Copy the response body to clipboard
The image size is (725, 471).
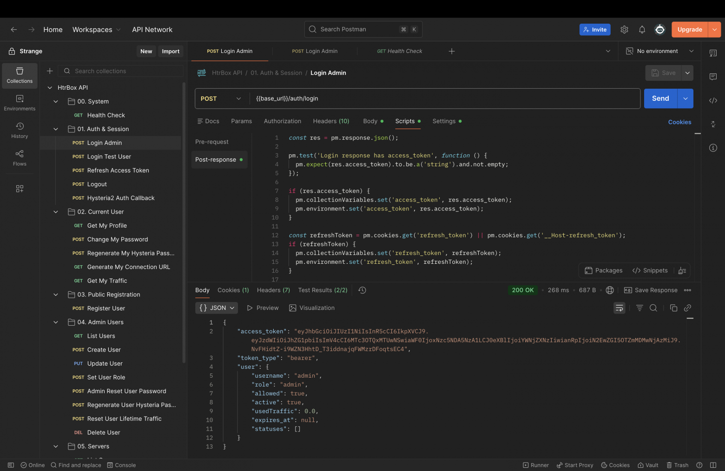673,307
